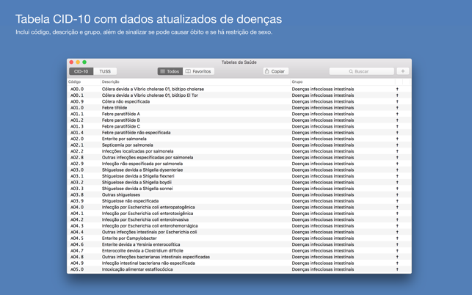Click code cell A02.2
472x295 pixels.
click(77, 151)
